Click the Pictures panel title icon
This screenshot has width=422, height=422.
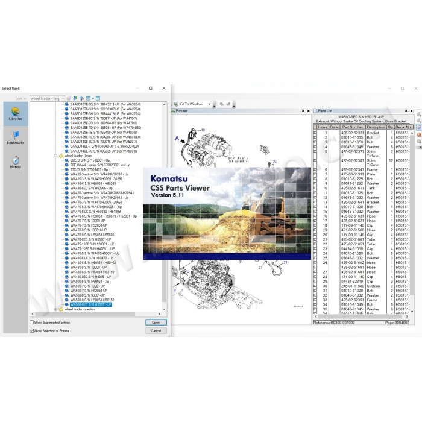coord(174,111)
